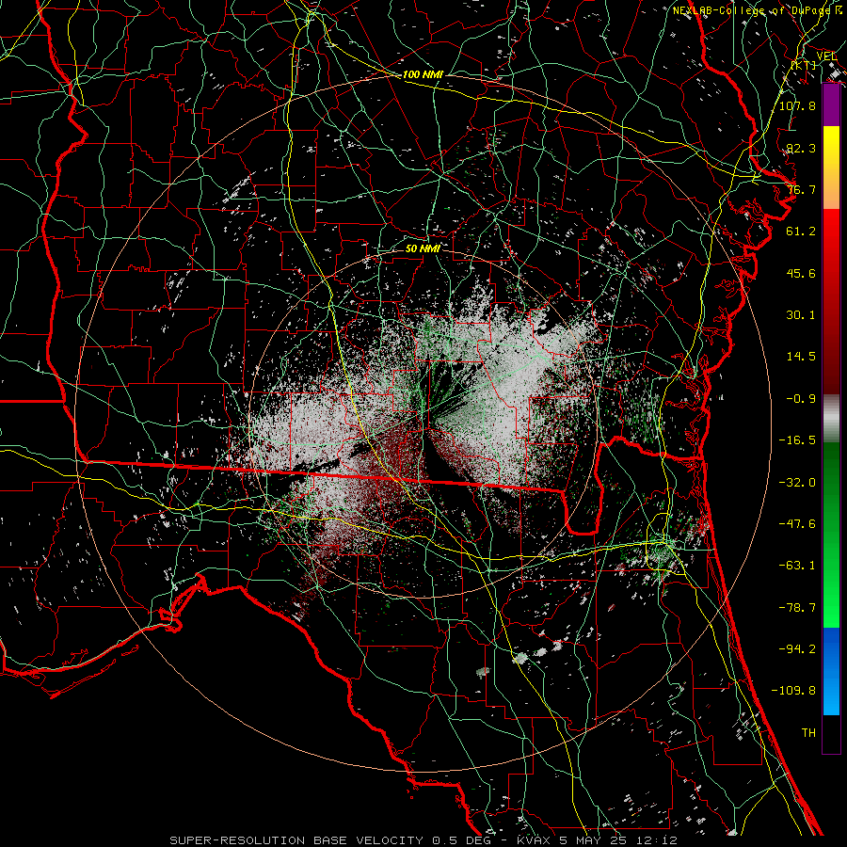Click the yellow-orange segment of the color bar
Screen dimensions: 847x847
831,168
